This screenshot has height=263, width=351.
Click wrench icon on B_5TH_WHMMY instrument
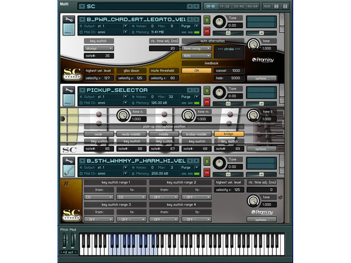pos(67,160)
